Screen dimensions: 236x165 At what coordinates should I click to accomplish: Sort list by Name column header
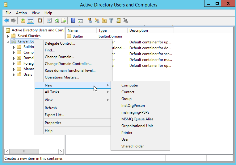(81, 30)
